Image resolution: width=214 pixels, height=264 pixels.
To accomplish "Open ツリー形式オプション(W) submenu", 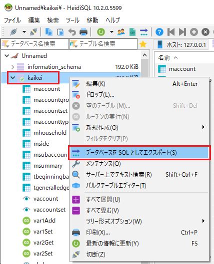I will (139, 221).
